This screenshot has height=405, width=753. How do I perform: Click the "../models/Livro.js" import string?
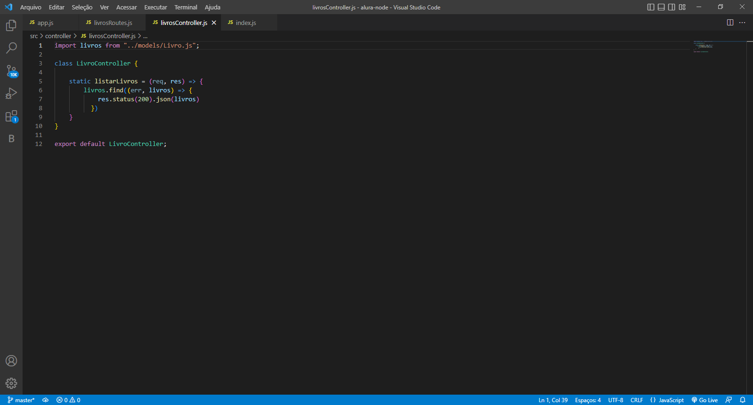(160, 46)
